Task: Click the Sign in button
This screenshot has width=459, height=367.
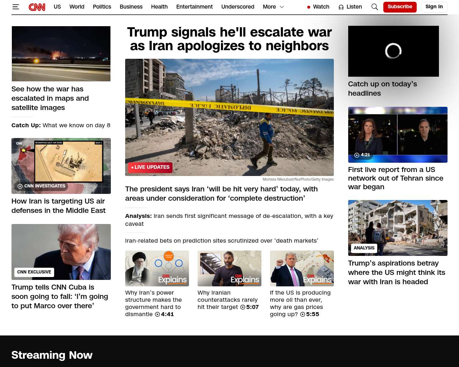Action: pos(434,7)
